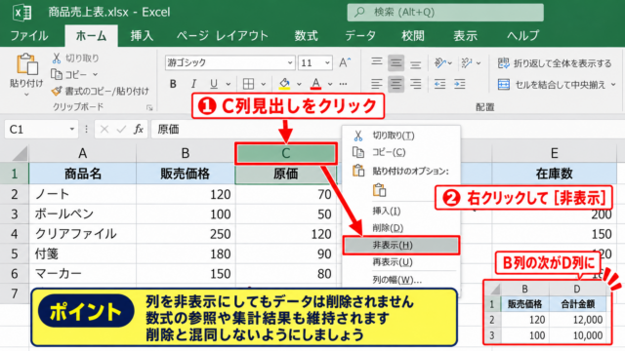The height and width of the screenshot is (351, 625).
Task: Click the Copy icon in the ribbon
Action: coord(57,74)
